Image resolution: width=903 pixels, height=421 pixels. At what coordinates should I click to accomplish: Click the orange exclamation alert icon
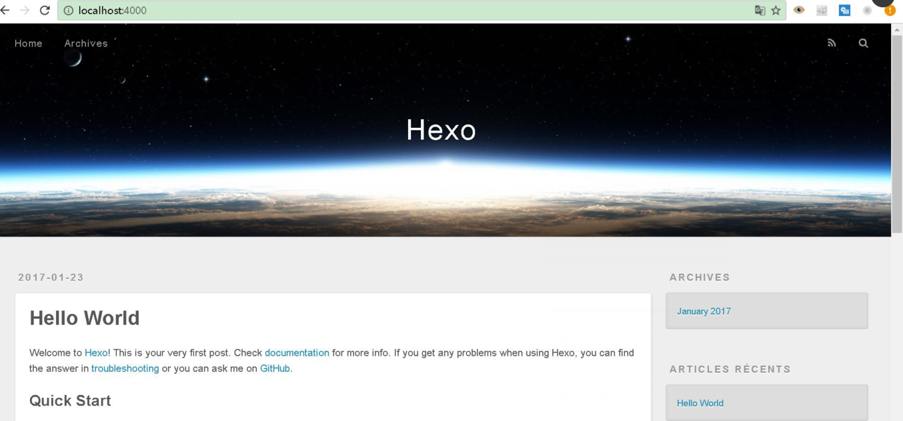tap(890, 11)
